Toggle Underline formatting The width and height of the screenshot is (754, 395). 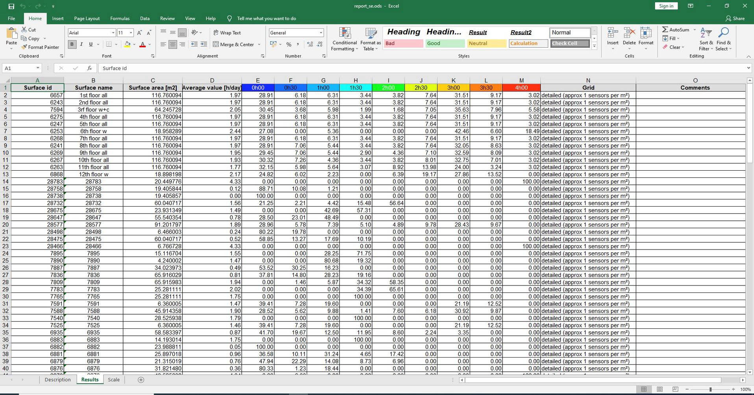click(x=91, y=45)
